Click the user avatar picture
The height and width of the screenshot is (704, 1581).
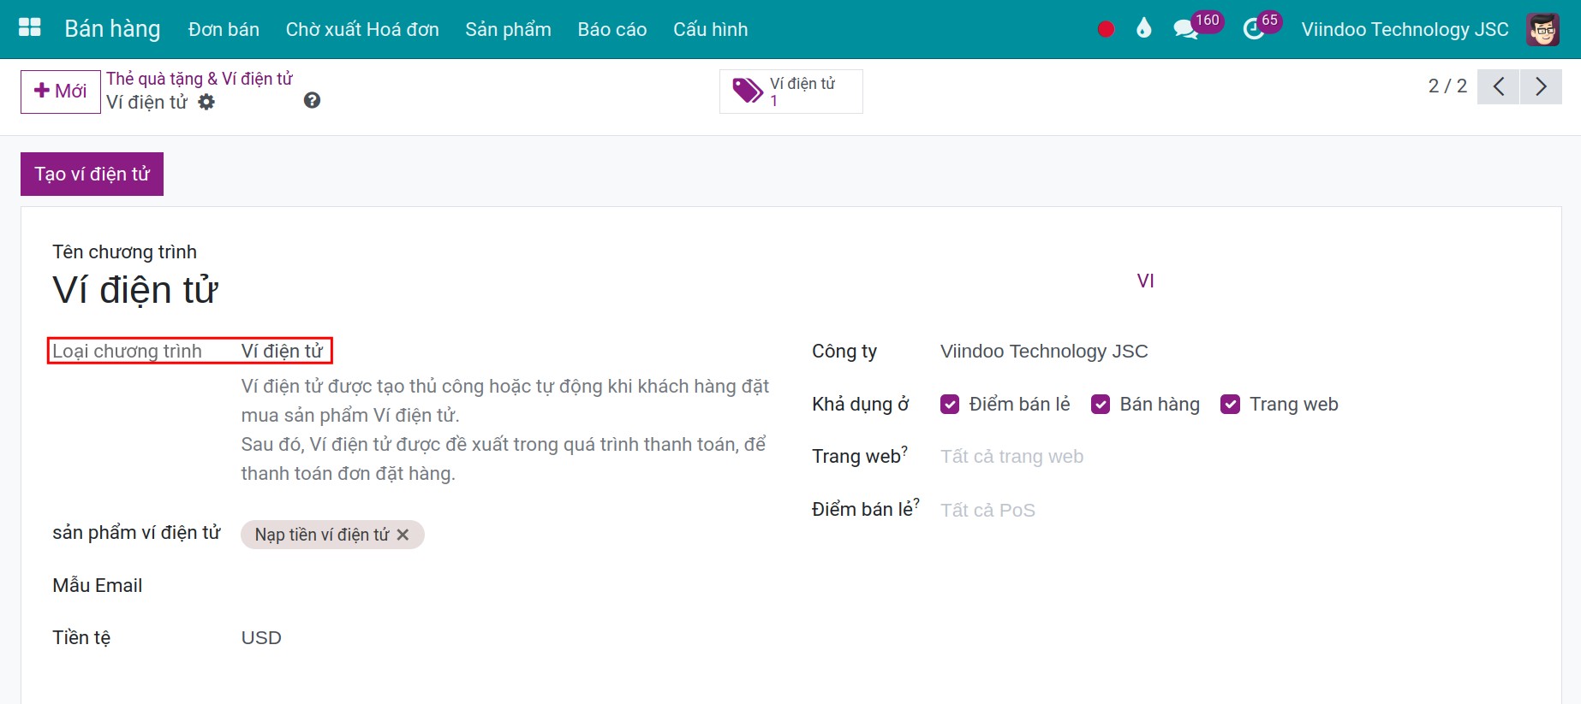[x=1542, y=29]
